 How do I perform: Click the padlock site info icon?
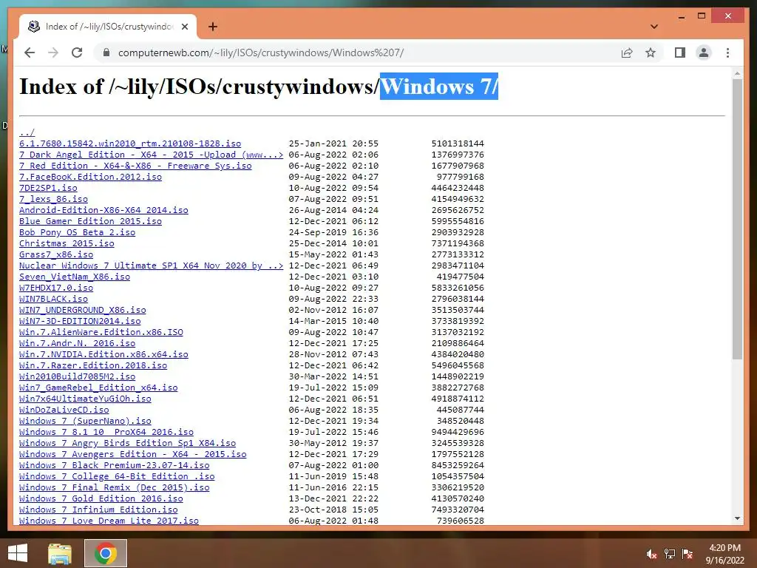coord(106,53)
